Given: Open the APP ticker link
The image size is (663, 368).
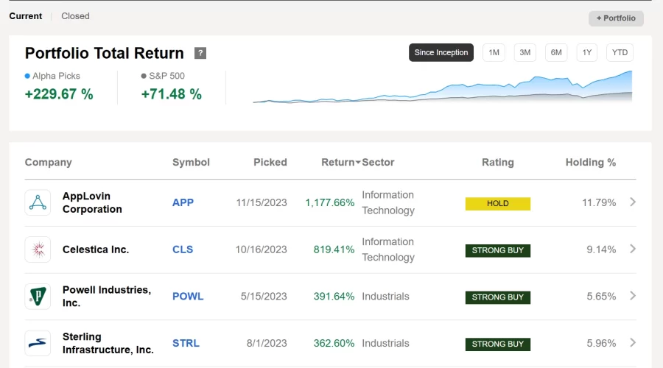Looking at the screenshot, I should pyautogui.click(x=183, y=202).
